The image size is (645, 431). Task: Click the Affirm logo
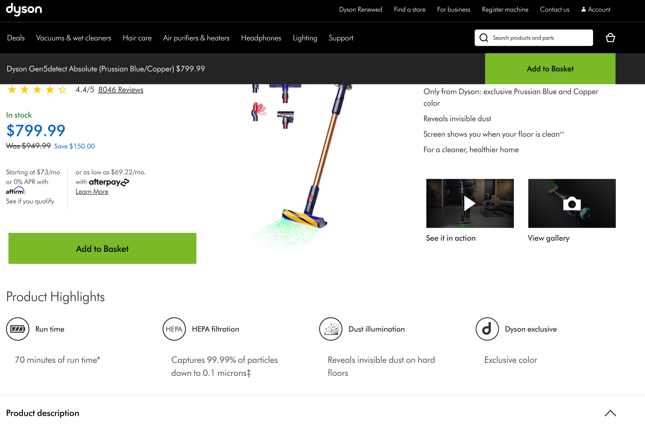coord(15,191)
